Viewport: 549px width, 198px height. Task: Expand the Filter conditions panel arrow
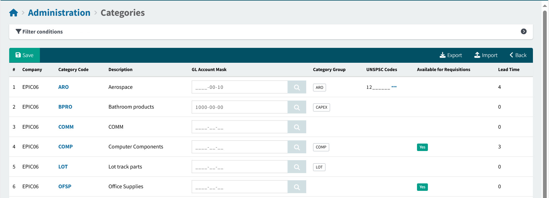pyautogui.click(x=523, y=32)
